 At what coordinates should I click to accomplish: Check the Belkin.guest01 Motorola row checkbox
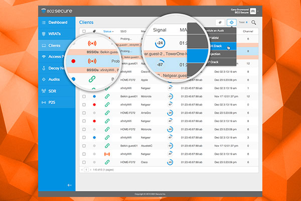coord(84,96)
